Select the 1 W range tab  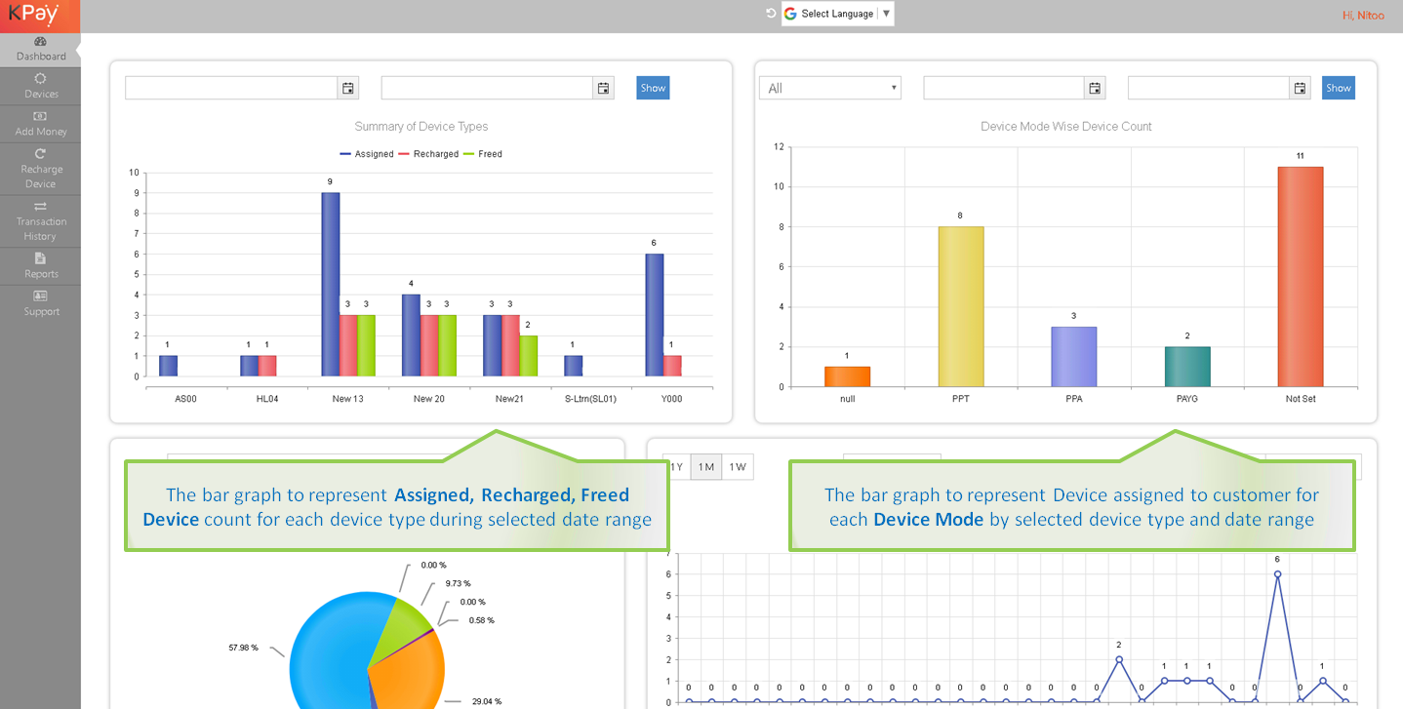pyautogui.click(x=738, y=466)
